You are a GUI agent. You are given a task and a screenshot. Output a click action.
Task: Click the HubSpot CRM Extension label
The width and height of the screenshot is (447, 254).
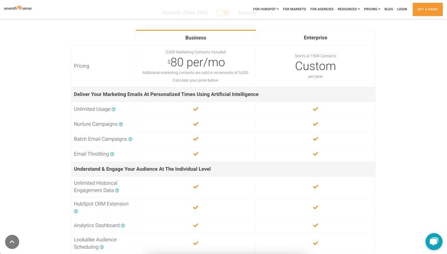pos(101,204)
